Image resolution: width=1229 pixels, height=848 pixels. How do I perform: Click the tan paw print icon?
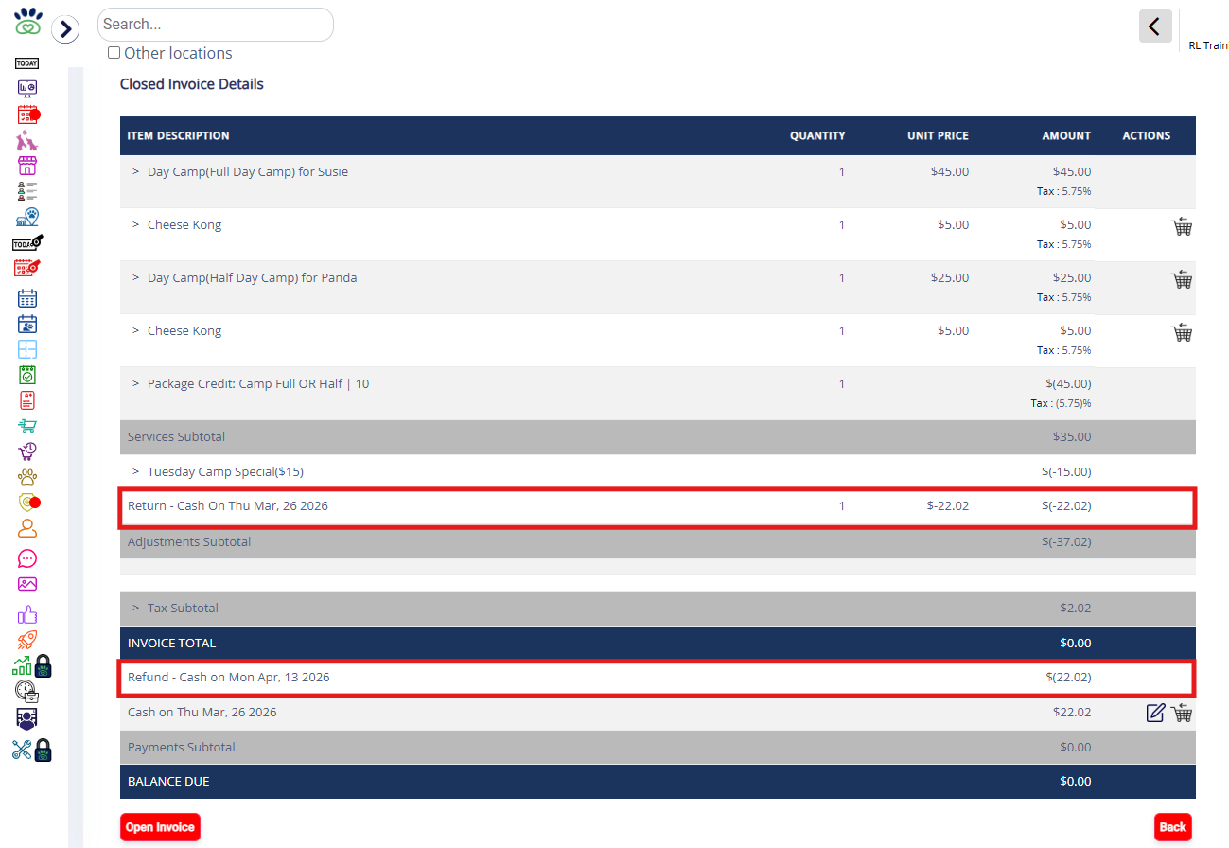click(27, 477)
